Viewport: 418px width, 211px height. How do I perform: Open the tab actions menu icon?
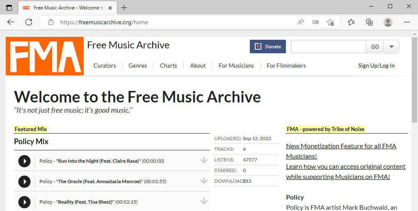click(x=9, y=8)
